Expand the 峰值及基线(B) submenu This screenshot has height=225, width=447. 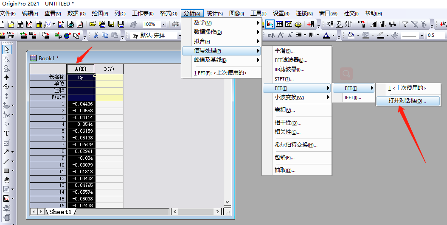coord(222,60)
